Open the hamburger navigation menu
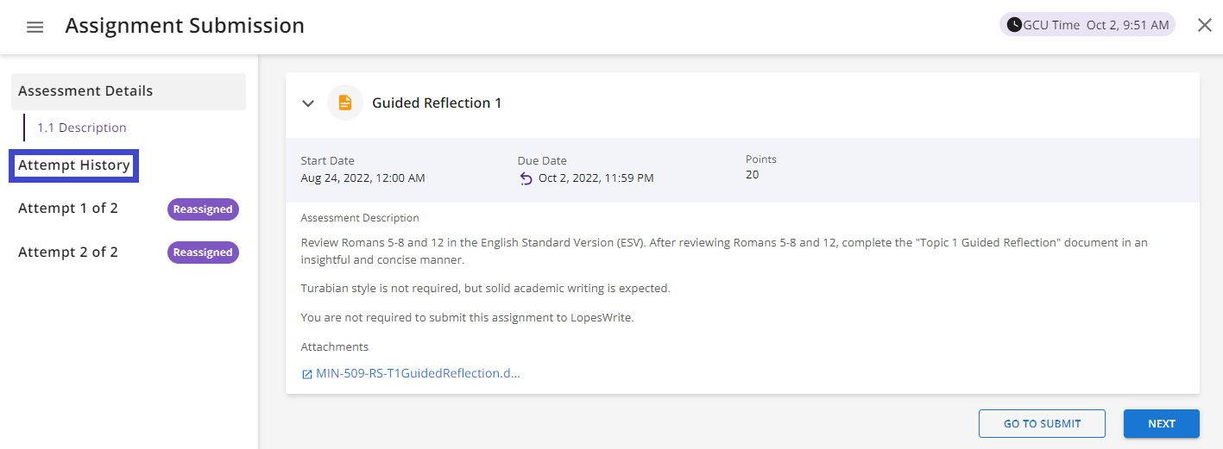 [x=35, y=27]
